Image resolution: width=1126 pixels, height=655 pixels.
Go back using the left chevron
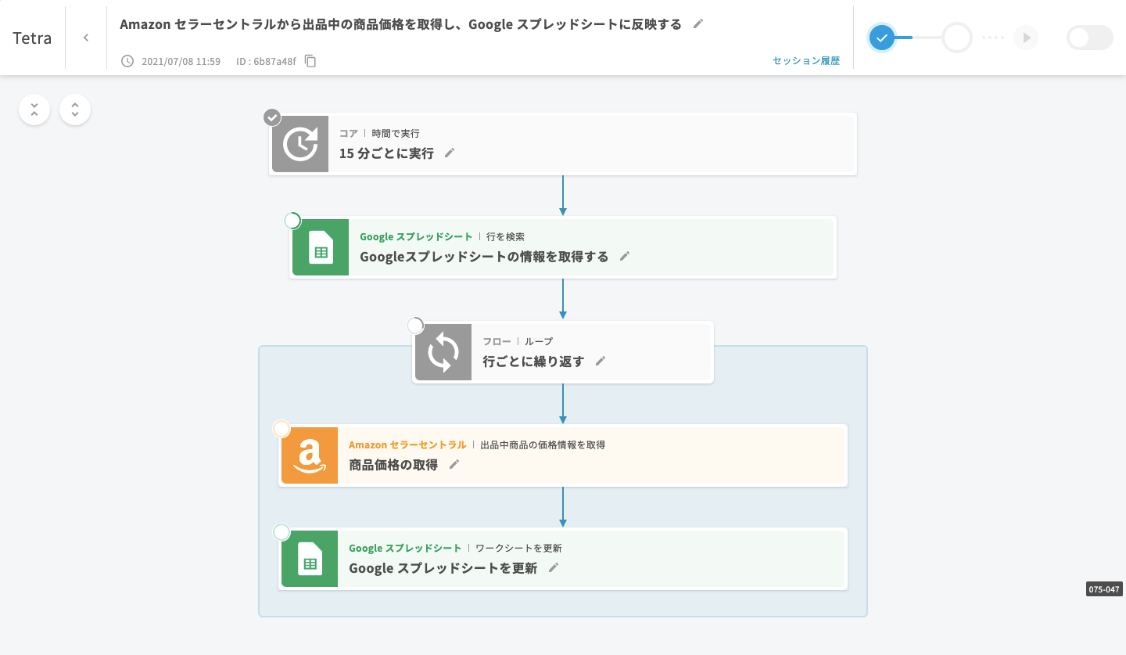pyautogui.click(x=86, y=38)
